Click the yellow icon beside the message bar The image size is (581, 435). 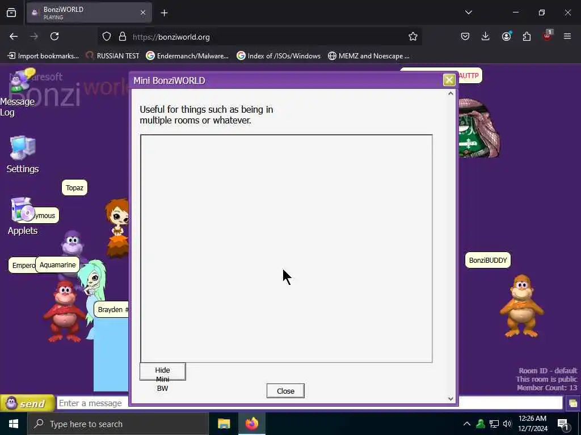coord(573,403)
